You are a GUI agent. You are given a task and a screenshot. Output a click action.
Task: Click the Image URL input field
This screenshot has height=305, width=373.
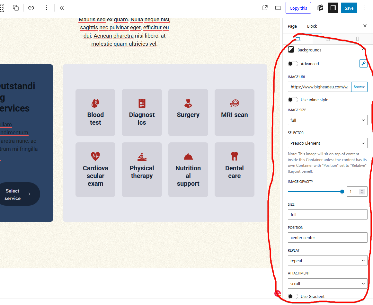pyautogui.click(x=319, y=87)
